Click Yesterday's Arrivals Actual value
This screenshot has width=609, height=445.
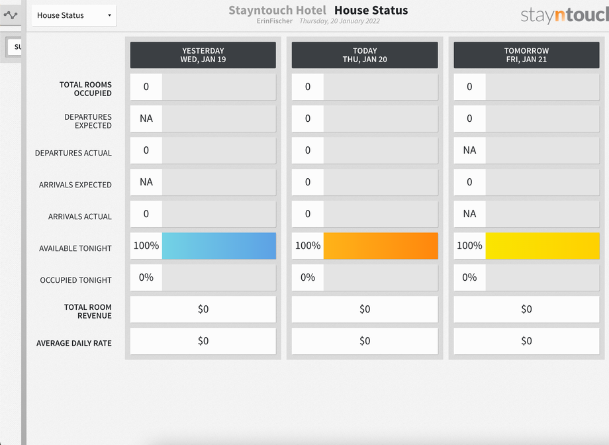point(146,214)
